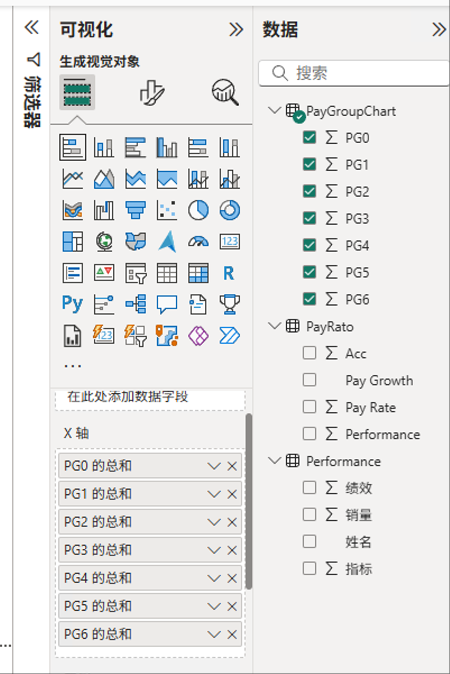Viewport: 450px width, 674px height.
Task: Open the analytics tab with magnifier
Action: (225, 92)
